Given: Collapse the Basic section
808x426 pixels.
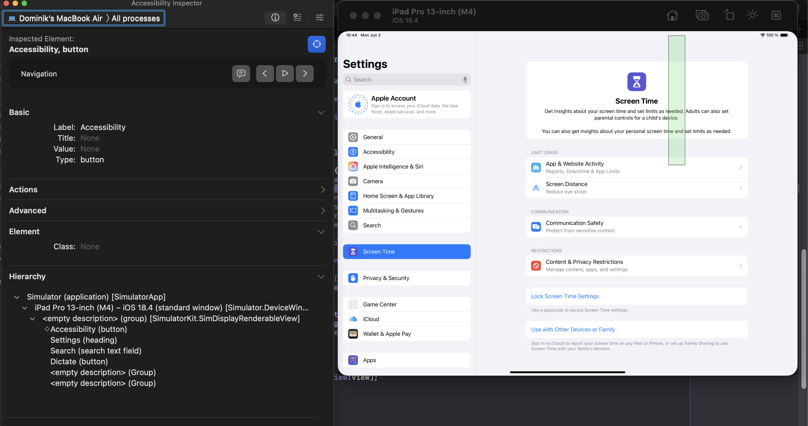Looking at the screenshot, I should coord(321,112).
